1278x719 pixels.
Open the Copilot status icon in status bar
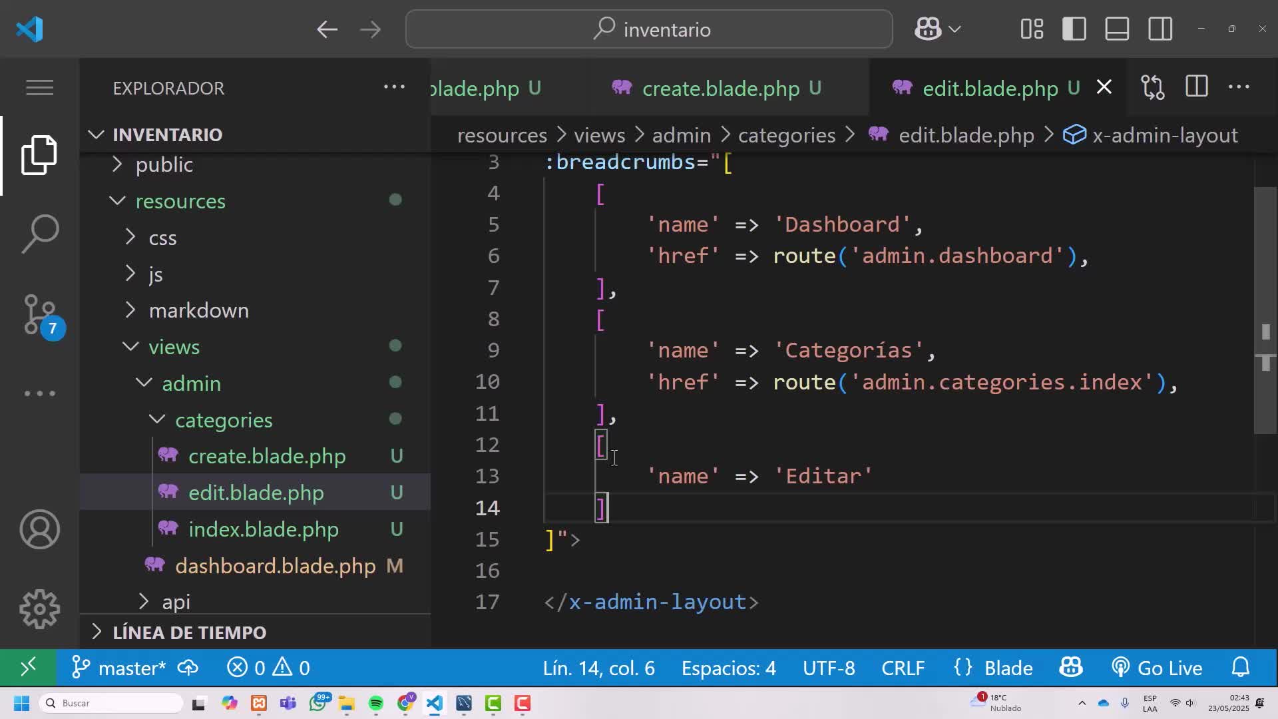coord(1071,668)
